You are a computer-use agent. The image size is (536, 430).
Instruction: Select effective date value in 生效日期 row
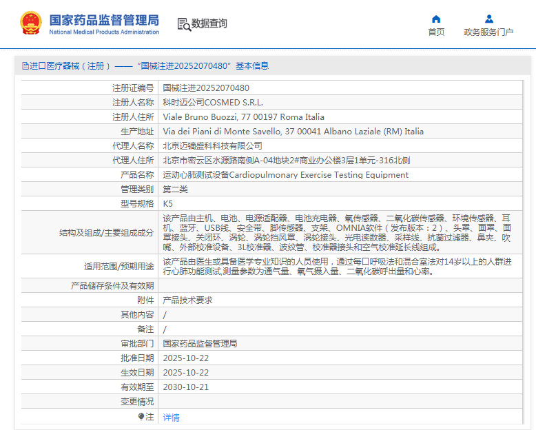[185, 373]
